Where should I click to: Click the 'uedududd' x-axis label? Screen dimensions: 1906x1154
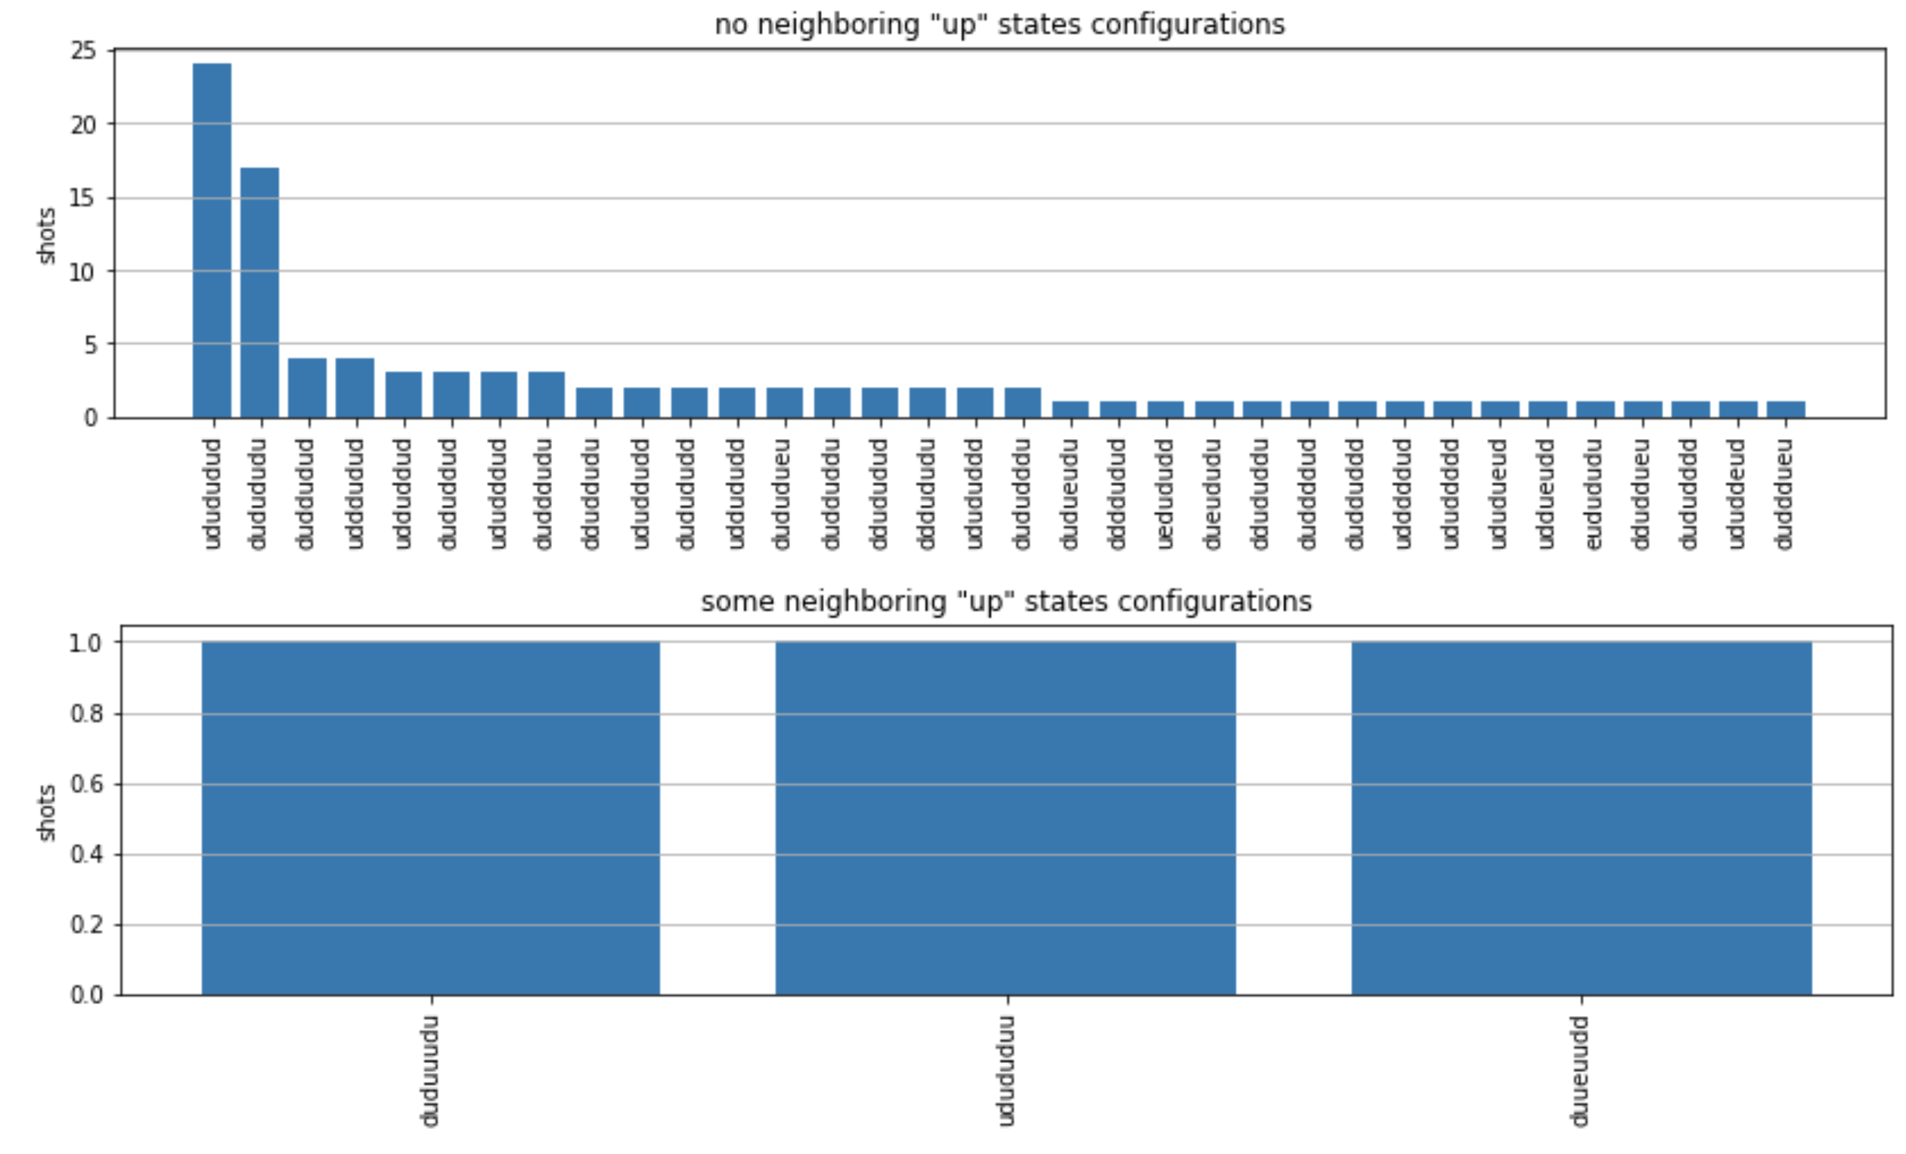(1164, 494)
